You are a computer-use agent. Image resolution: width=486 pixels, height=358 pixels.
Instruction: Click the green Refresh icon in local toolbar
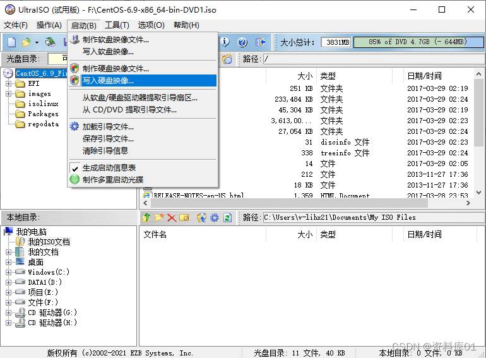(x=227, y=218)
